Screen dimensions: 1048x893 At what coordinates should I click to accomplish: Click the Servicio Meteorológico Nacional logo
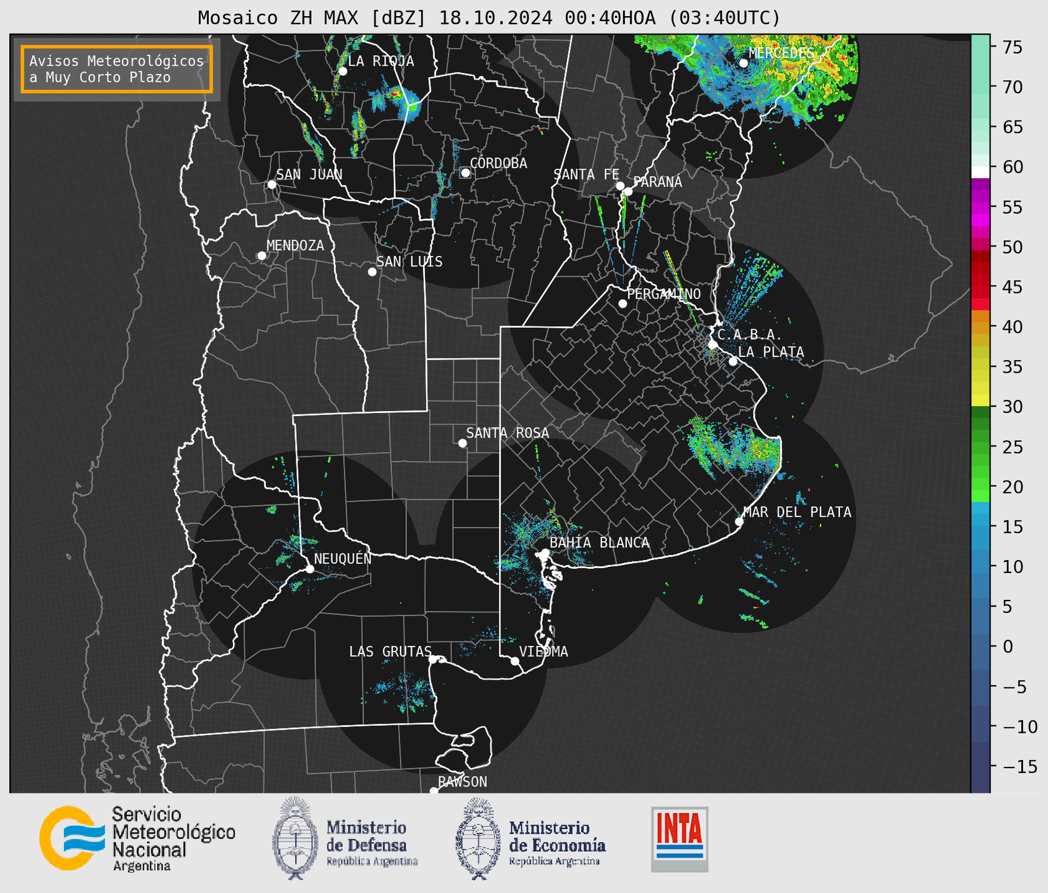tap(137, 838)
